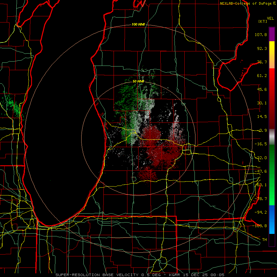Click the 50 NMI range ring label

click(138, 81)
